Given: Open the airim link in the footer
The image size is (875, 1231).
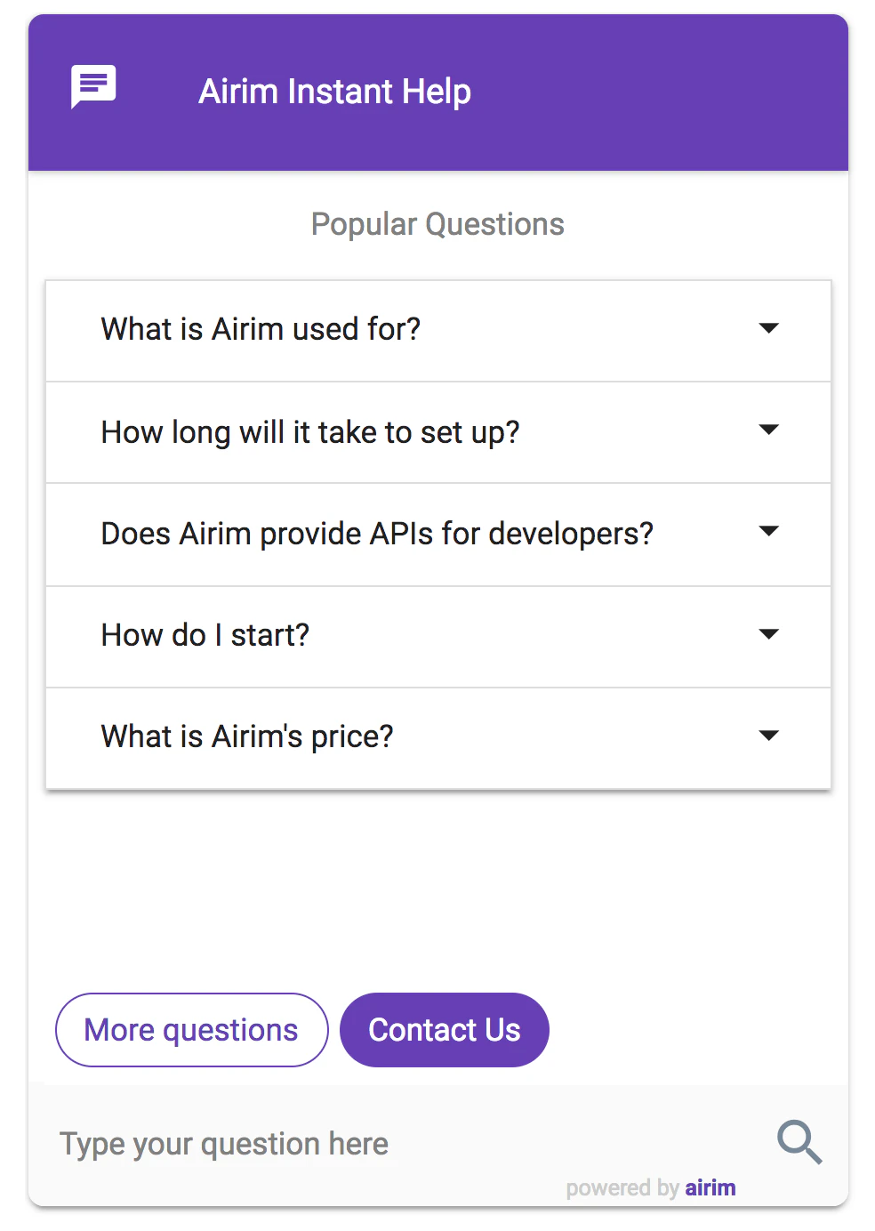Looking at the screenshot, I should tap(710, 1187).
